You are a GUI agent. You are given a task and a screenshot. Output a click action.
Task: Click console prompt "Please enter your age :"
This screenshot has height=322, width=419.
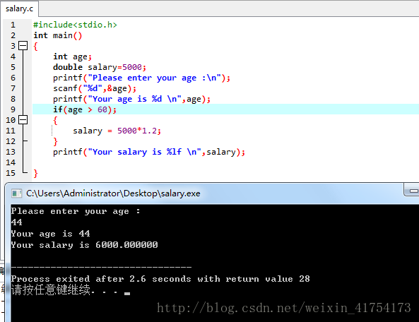[76, 211]
